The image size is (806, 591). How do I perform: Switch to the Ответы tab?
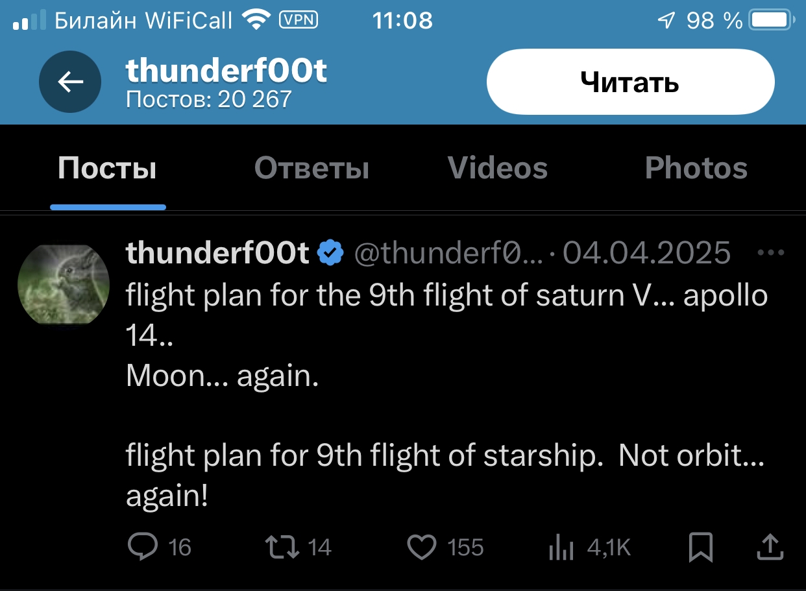(311, 169)
